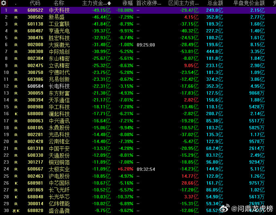The height and width of the screenshot is (215, 276).
Task: Click -10.37% change value
Action: click(125, 197)
